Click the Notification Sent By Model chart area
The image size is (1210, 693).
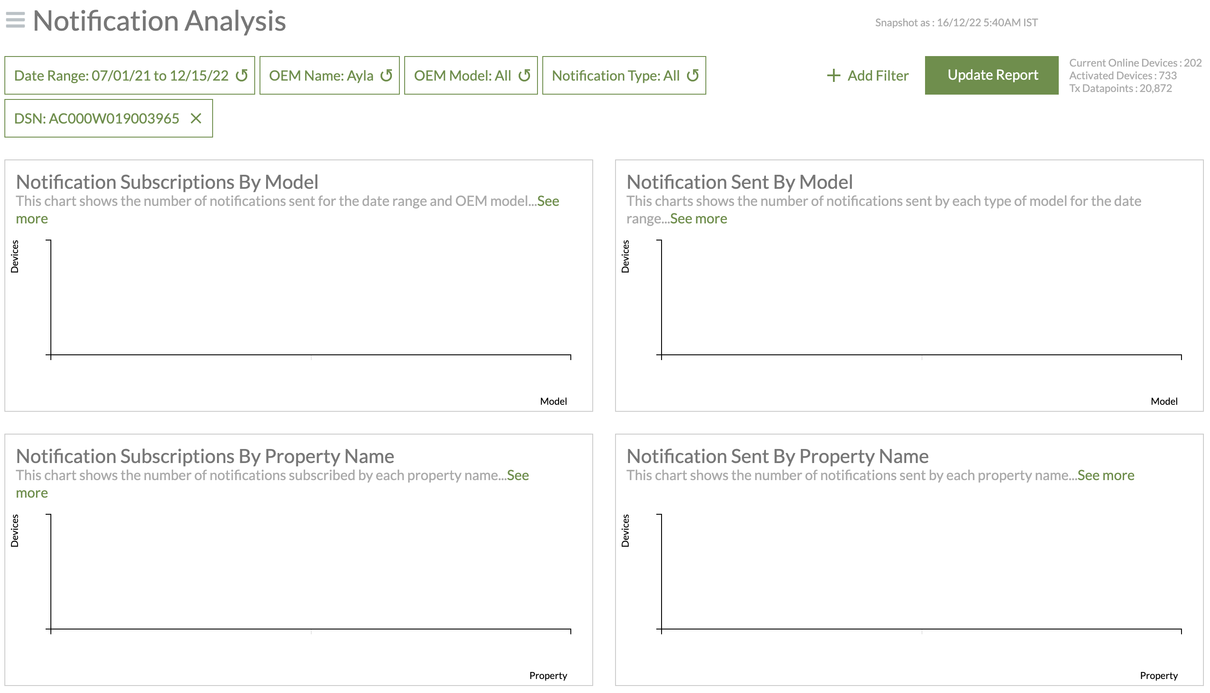coord(921,297)
